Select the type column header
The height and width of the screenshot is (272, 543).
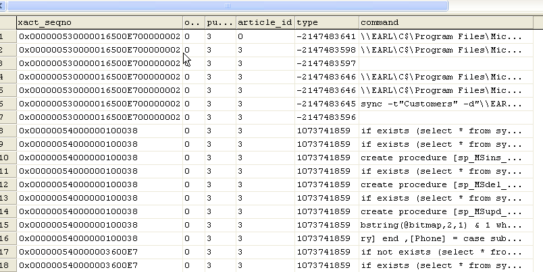pos(326,22)
